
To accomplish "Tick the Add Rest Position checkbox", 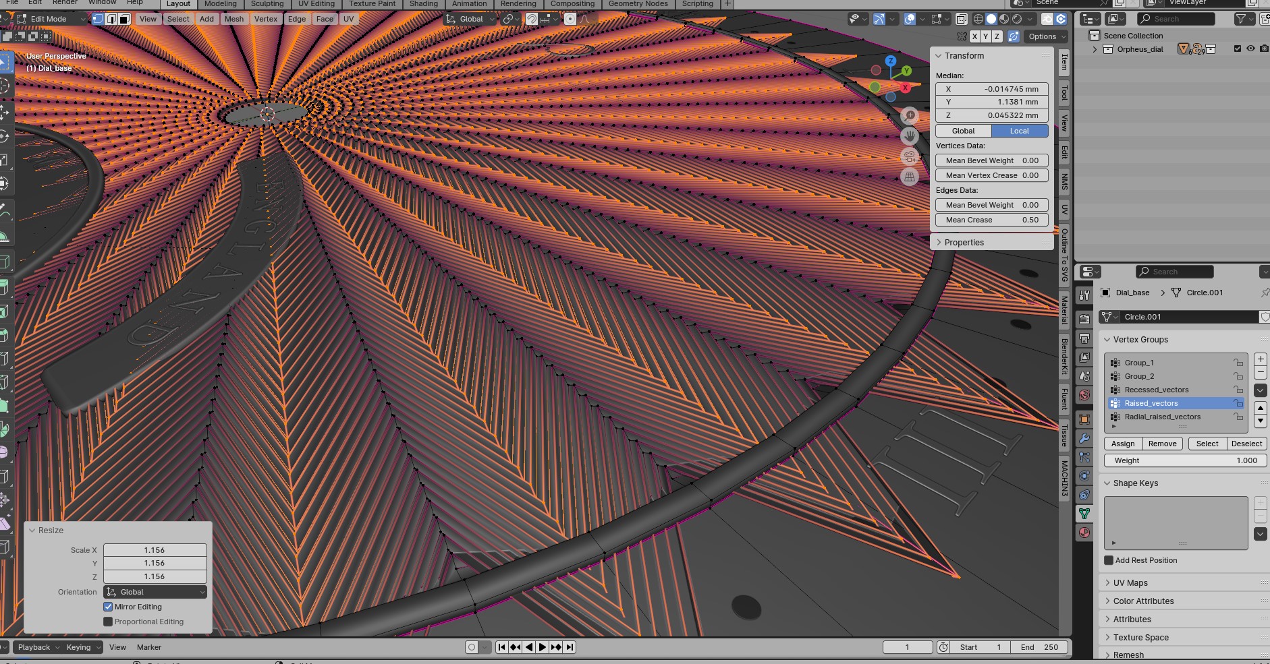I will click(x=1109, y=560).
